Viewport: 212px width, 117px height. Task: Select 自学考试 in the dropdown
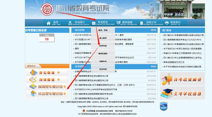103,46
